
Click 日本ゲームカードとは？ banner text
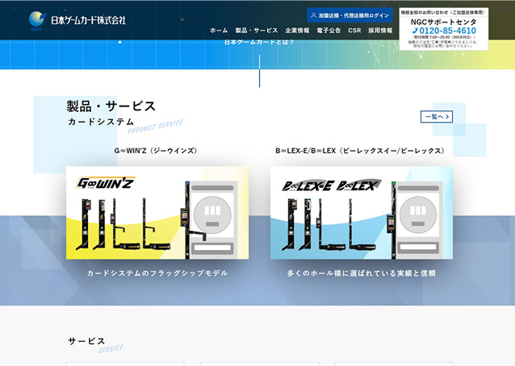(259, 42)
